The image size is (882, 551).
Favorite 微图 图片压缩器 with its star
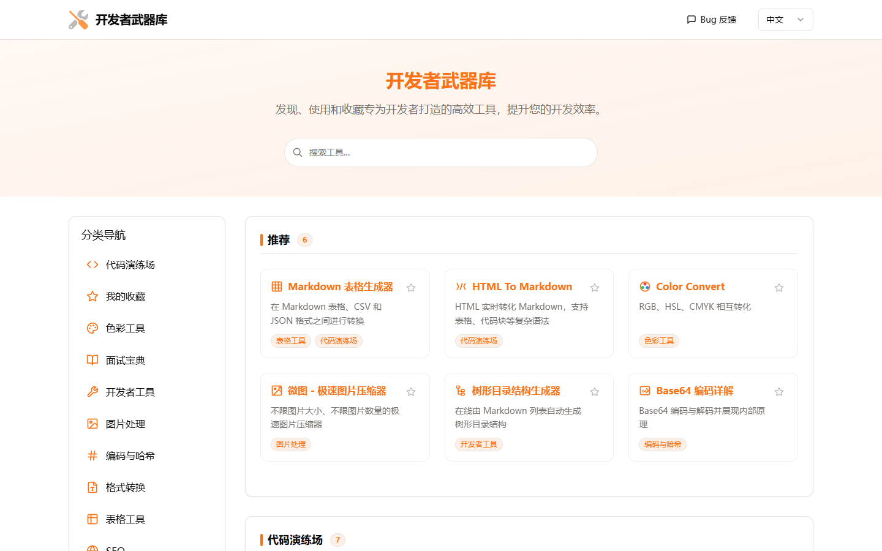coord(411,392)
